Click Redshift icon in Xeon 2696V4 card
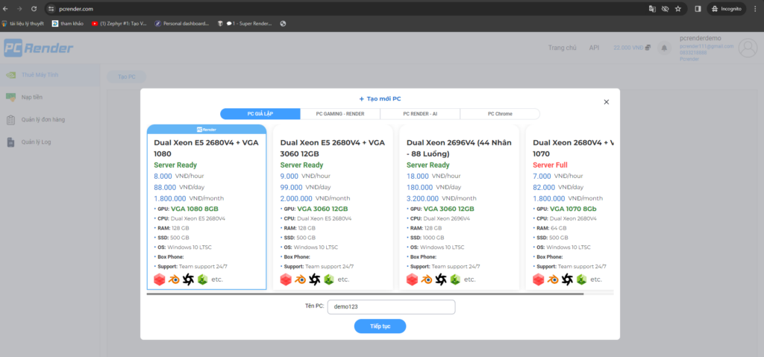The width and height of the screenshot is (764, 357). tap(412, 279)
